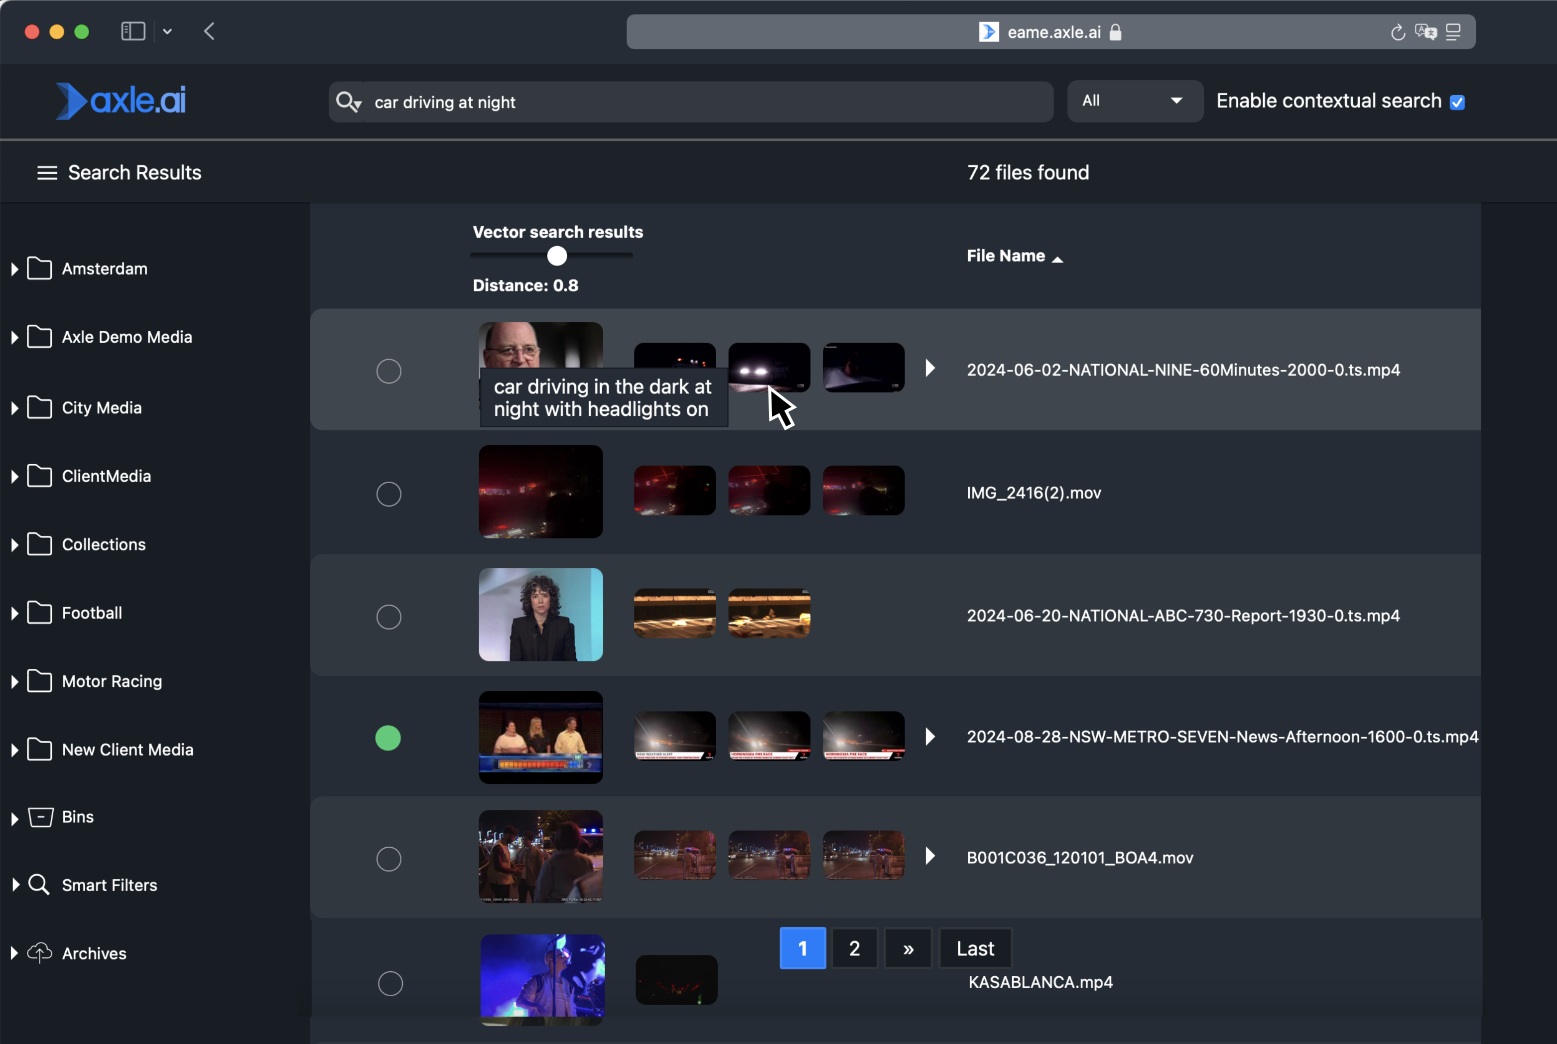Viewport: 1557px width, 1044px height.
Task: Disable the contextual search checkbox
Action: pyautogui.click(x=1457, y=103)
